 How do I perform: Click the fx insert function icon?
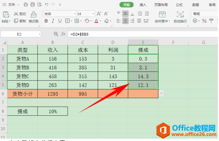[x=63, y=34]
